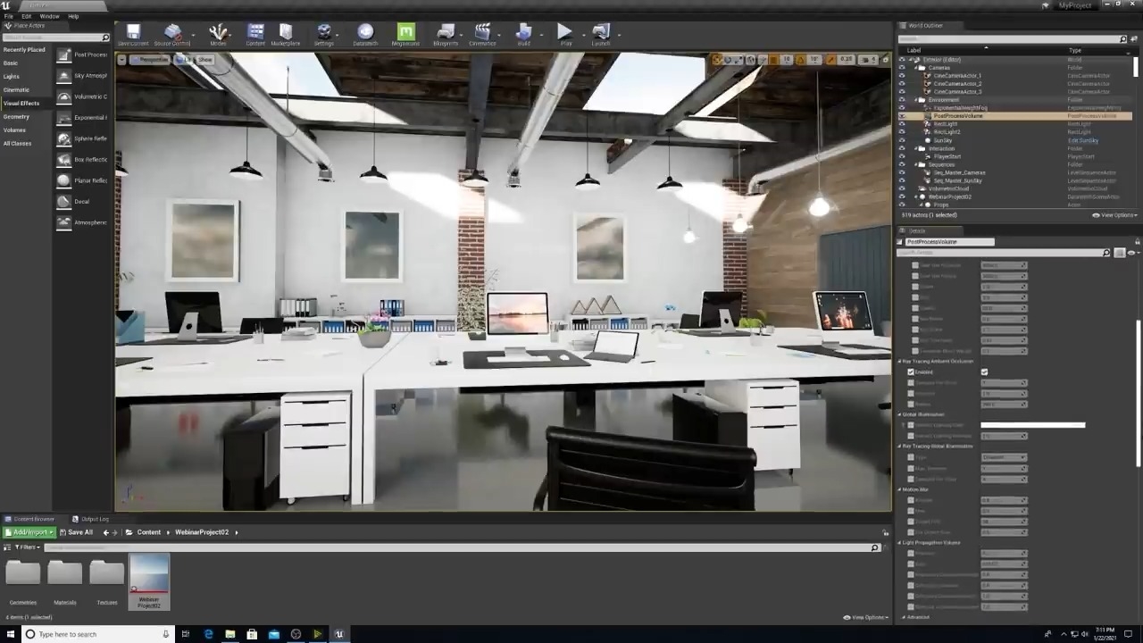Toggle visibility of CineCameraActor_1
The image size is (1143, 643).
(x=901, y=76)
